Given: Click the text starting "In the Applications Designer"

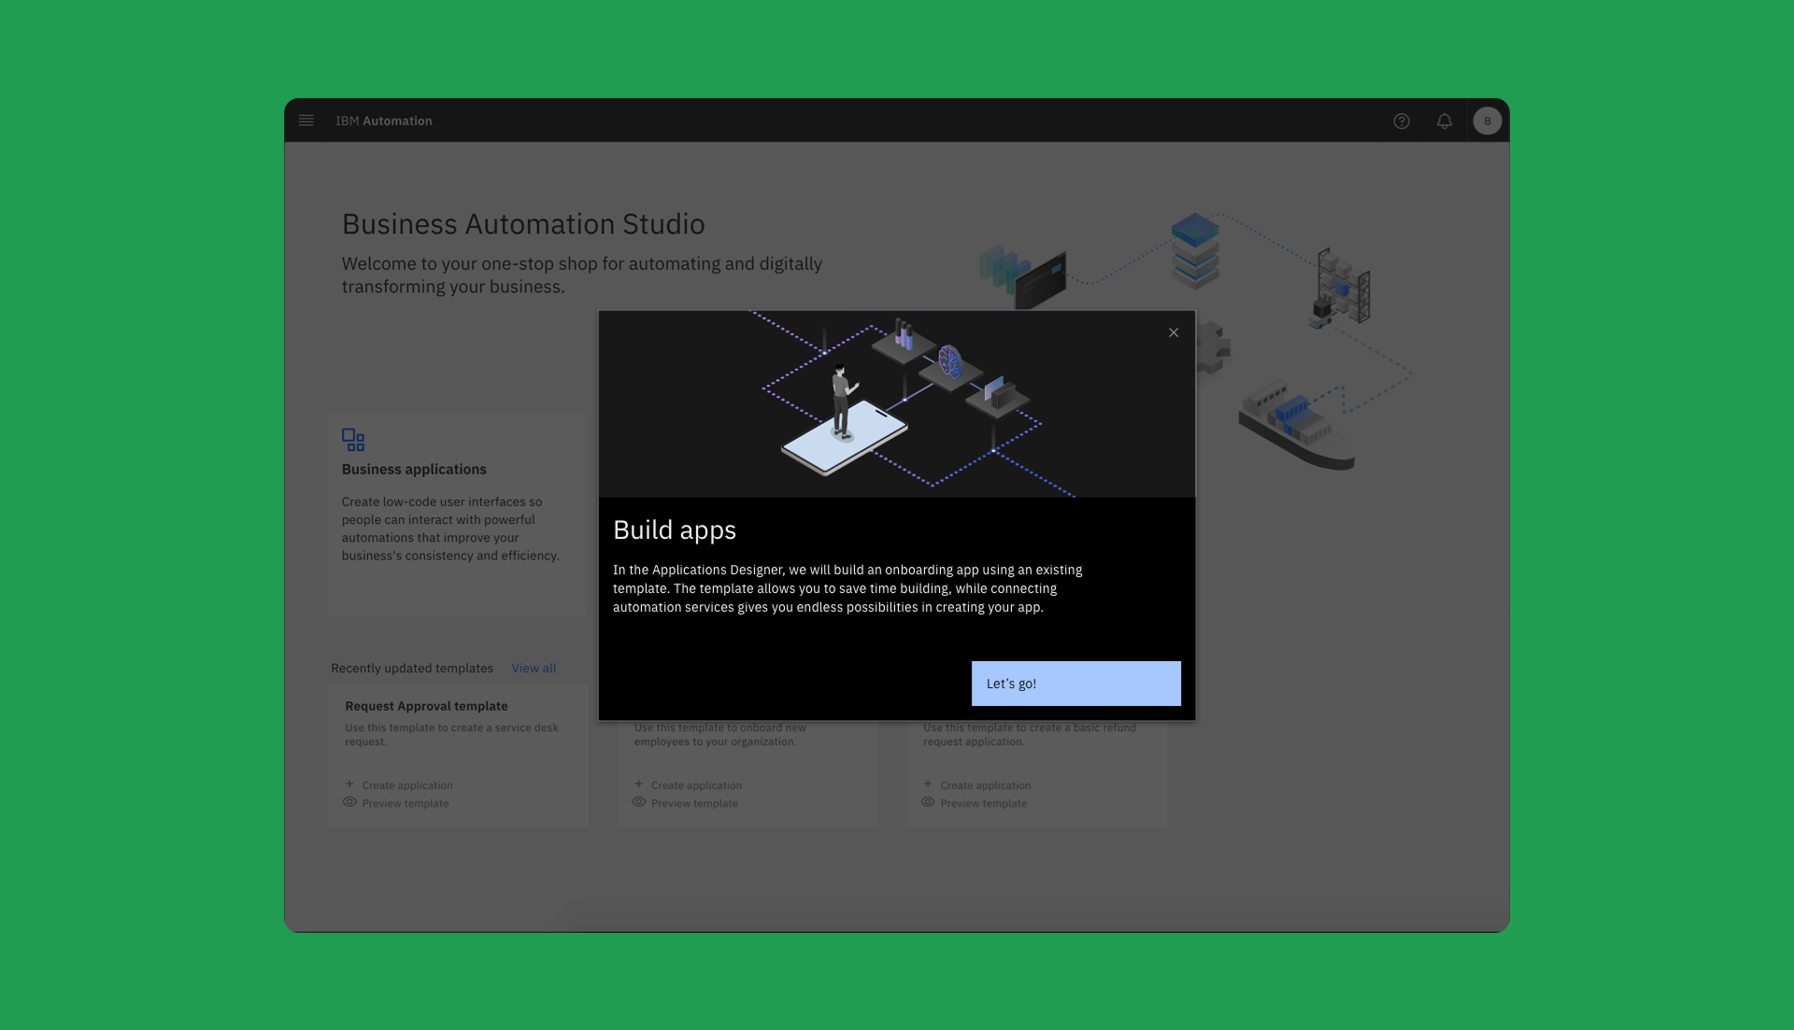Looking at the screenshot, I should click(x=847, y=588).
